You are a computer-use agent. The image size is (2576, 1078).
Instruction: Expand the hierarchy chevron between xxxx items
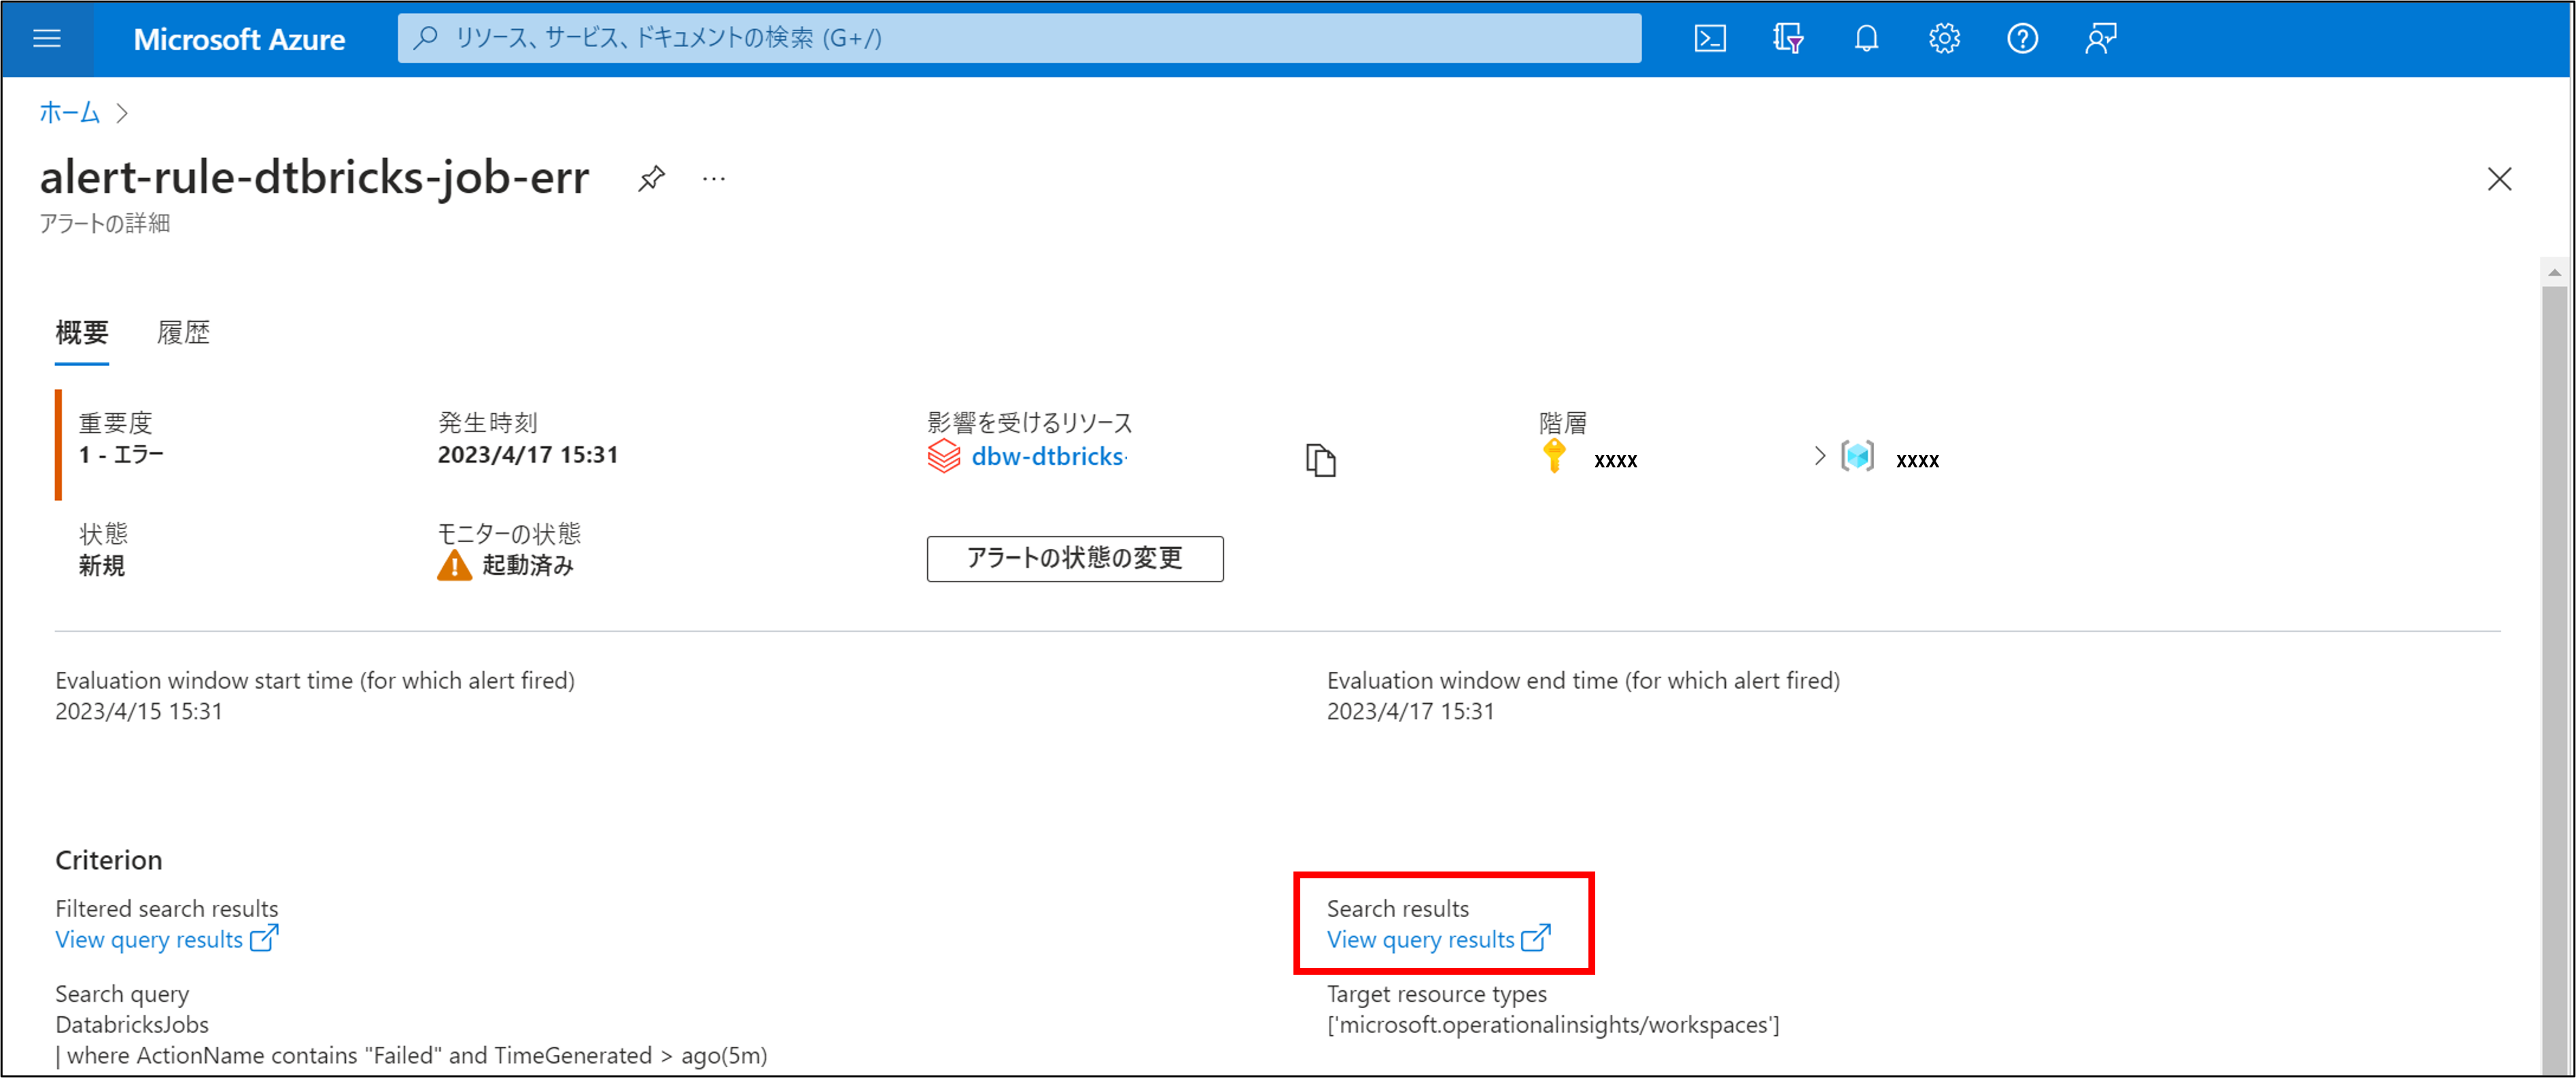tap(1819, 456)
